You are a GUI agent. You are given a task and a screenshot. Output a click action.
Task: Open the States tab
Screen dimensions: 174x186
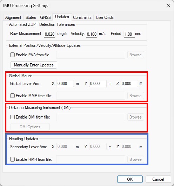(x=31, y=17)
